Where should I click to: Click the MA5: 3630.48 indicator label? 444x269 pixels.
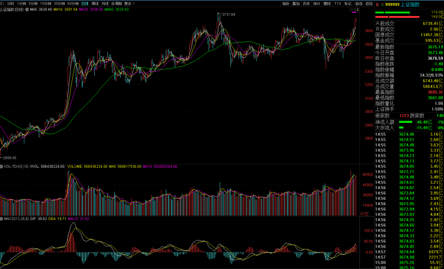41,9
